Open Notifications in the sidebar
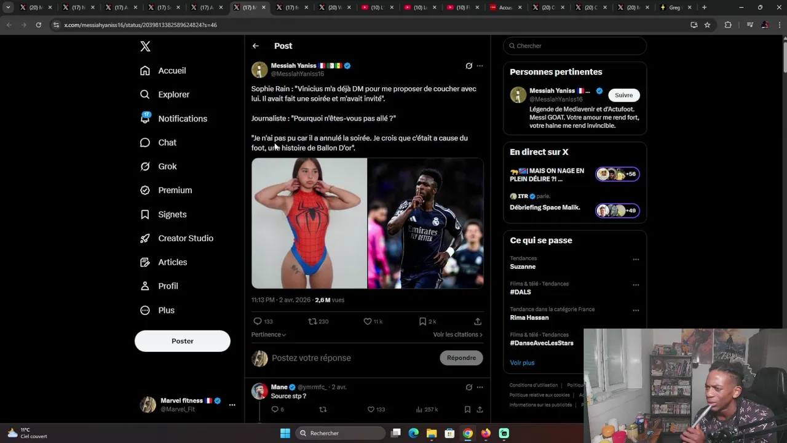The width and height of the screenshot is (787, 443). coord(173,119)
